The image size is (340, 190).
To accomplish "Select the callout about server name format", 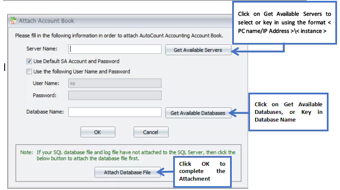I will [284, 23].
